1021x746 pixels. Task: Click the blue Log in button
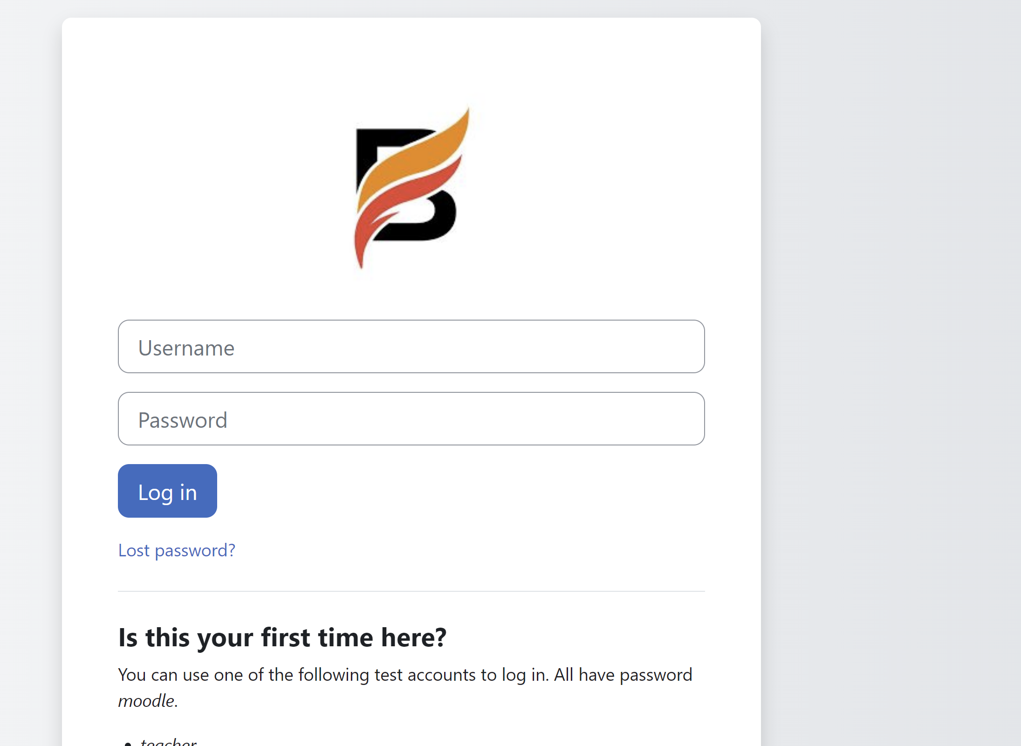pyautogui.click(x=167, y=491)
